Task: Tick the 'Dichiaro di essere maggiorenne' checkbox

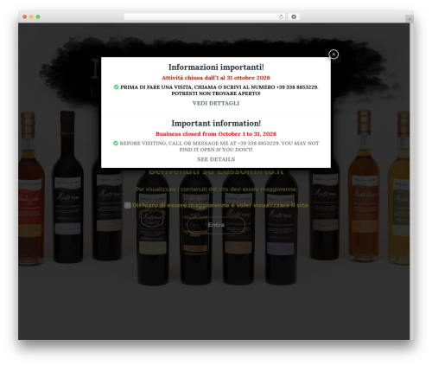Action: coord(128,205)
